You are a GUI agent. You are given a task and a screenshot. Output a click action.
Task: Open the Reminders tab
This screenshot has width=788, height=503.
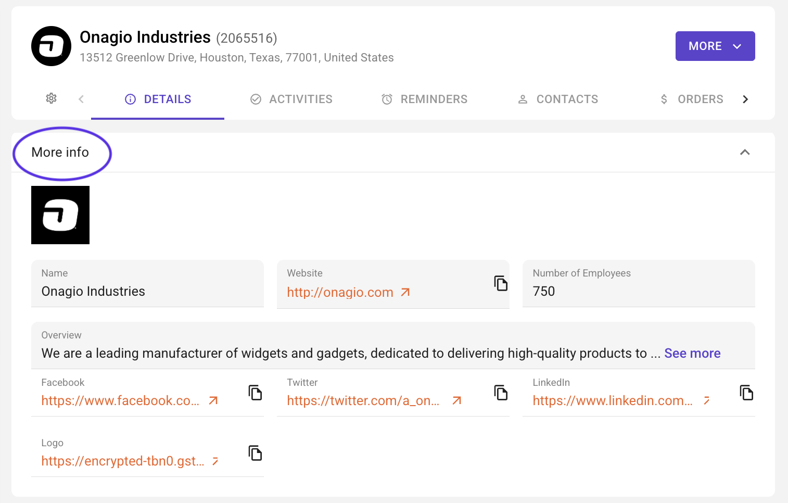point(425,99)
